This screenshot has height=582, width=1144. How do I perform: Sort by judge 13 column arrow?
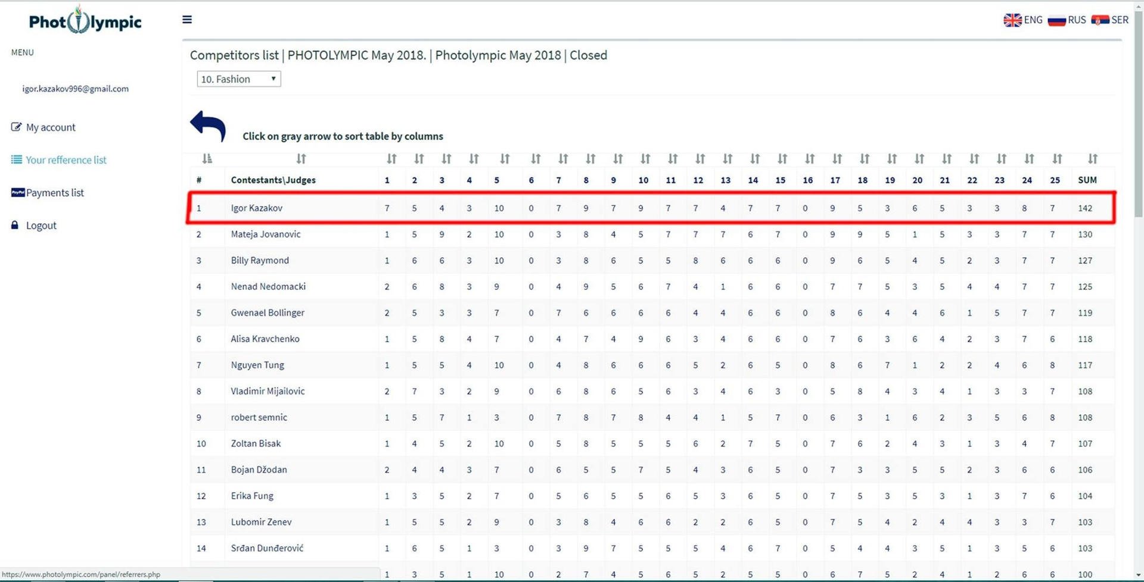[727, 159]
